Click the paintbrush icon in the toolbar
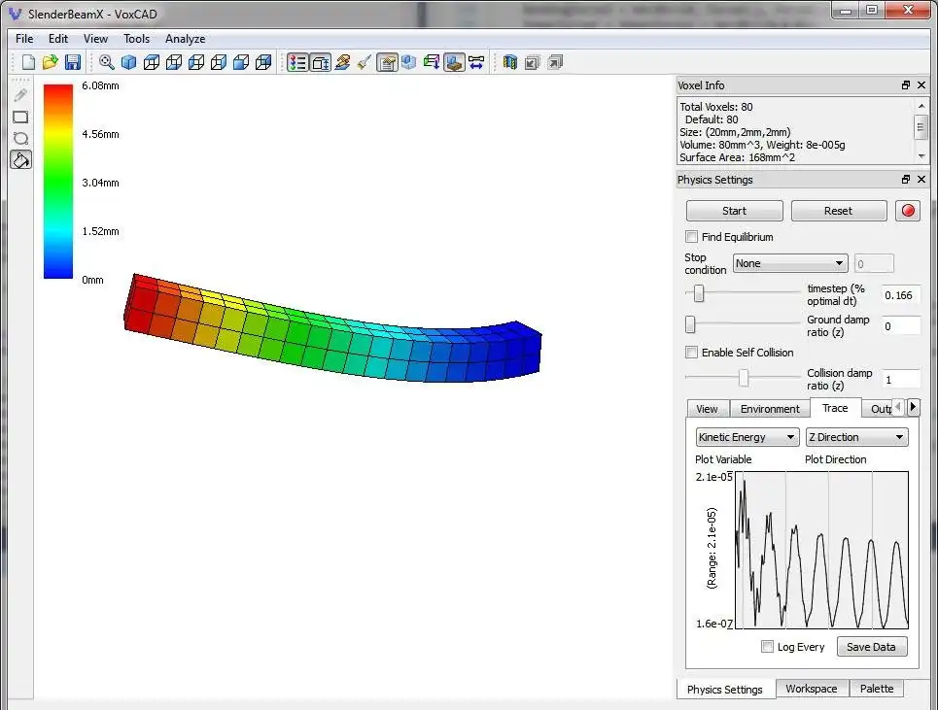The image size is (938, 710). pyautogui.click(x=365, y=62)
